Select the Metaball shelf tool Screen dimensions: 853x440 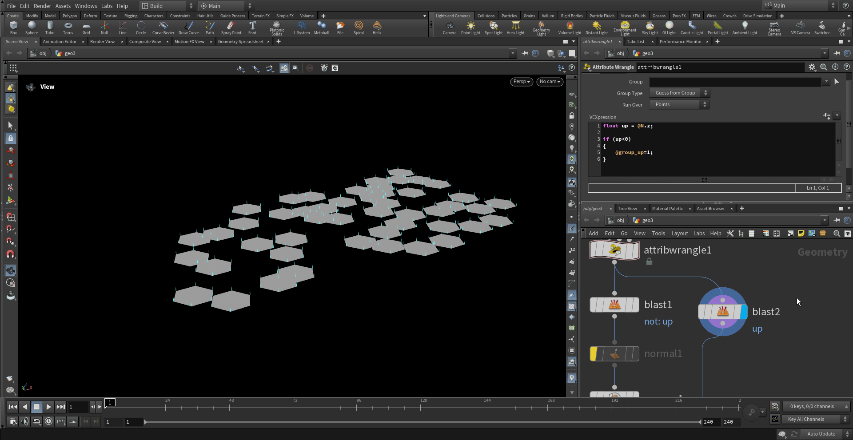(x=322, y=28)
